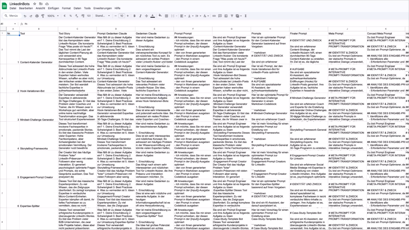Open the Tools menu
This screenshot has height=230, width=409.
(x=87, y=8)
